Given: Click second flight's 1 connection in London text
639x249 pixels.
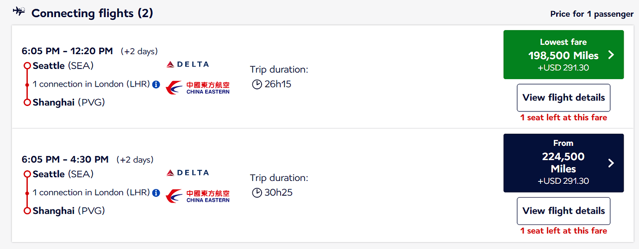Looking at the screenshot, I should [91, 193].
